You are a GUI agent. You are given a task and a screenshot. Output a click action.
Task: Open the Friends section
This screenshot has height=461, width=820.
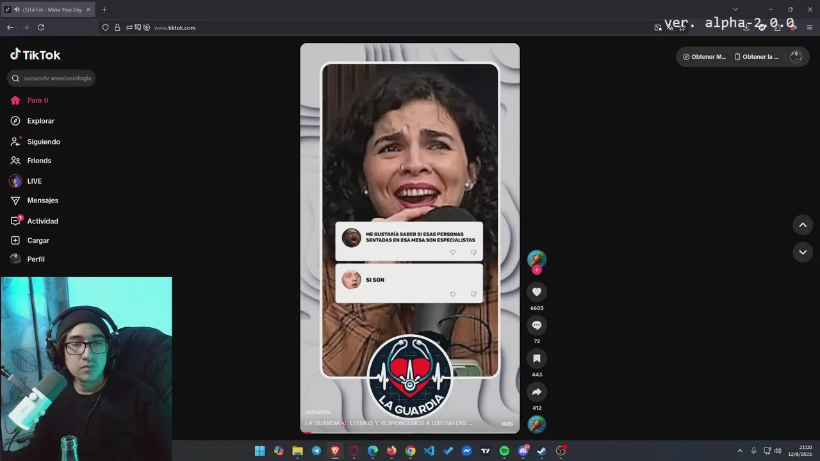pyautogui.click(x=31, y=161)
